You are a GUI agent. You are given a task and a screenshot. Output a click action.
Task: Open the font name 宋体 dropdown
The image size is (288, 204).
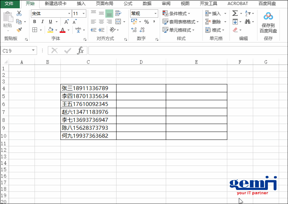(x=68, y=14)
